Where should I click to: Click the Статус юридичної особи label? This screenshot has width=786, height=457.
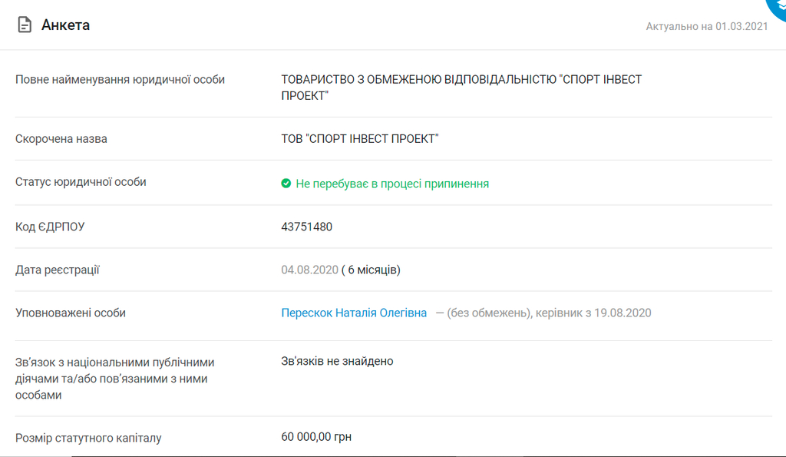pyautogui.click(x=81, y=182)
